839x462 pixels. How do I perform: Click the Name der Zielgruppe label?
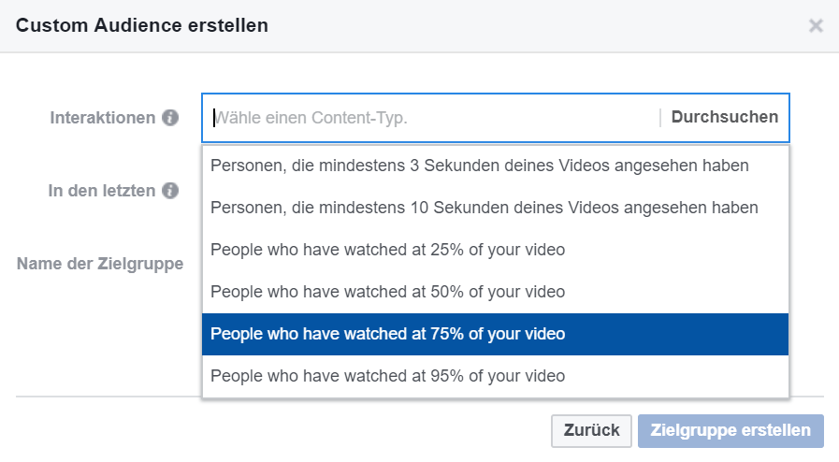(100, 264)
